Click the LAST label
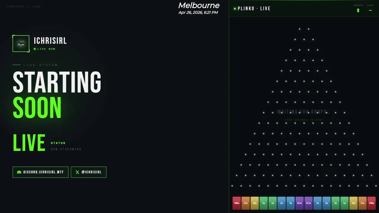 point(370,5)
